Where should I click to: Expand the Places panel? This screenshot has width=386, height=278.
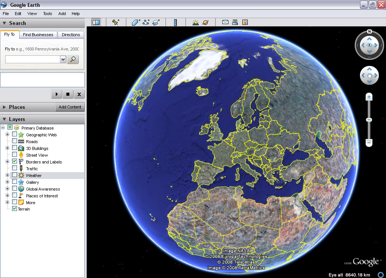pyautogui.click(x=4, y=107)
